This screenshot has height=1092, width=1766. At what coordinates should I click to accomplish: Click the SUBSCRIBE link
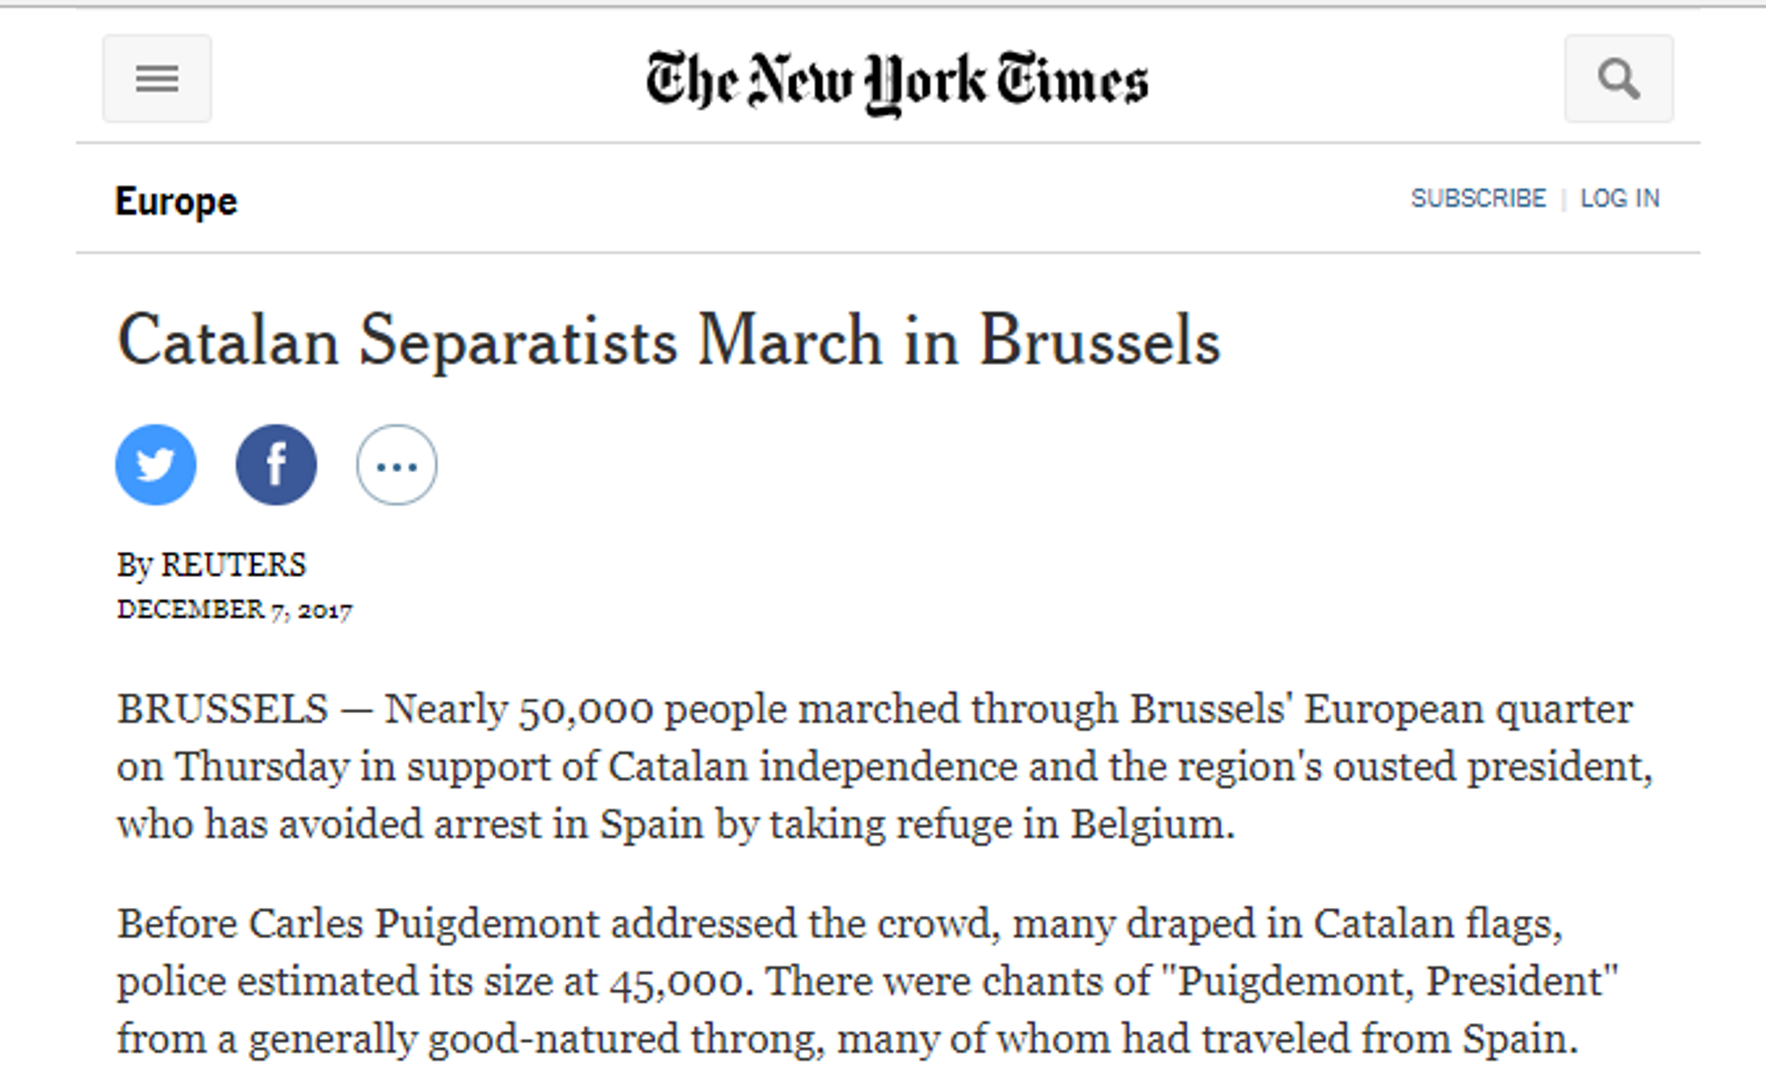(x=1478, y=198)
